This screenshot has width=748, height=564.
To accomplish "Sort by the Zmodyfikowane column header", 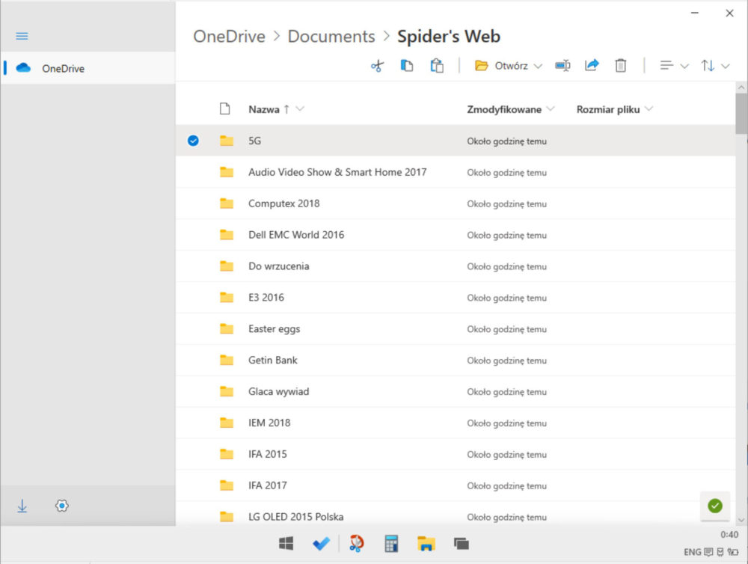I will click(x=504, y=110).
